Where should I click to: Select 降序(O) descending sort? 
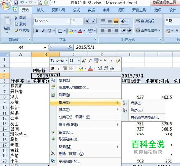(144, 110)
